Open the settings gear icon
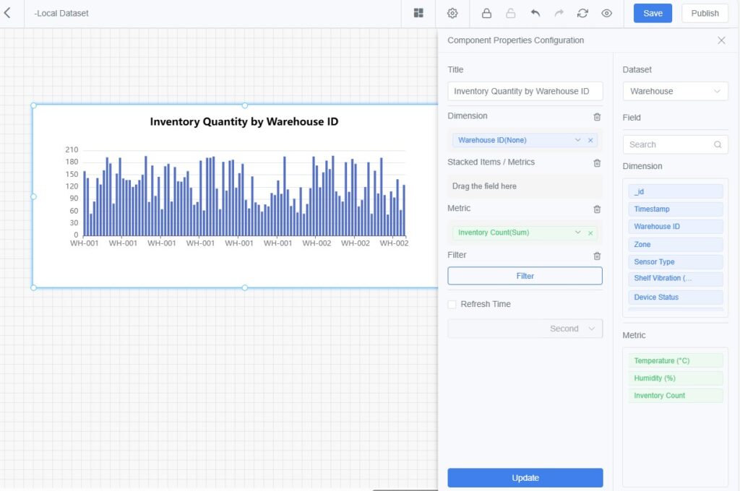 click(x=452, y=13)
